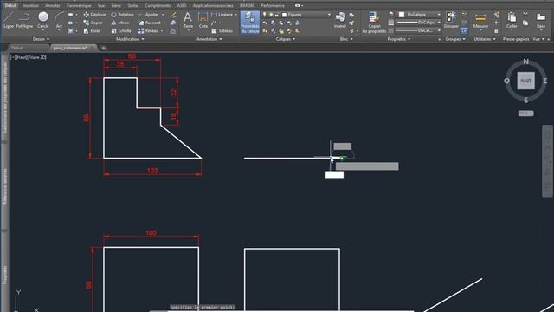Select the Etirer (stretch) tool
Viewport: 554px width, 312px height.
point(92,31)
